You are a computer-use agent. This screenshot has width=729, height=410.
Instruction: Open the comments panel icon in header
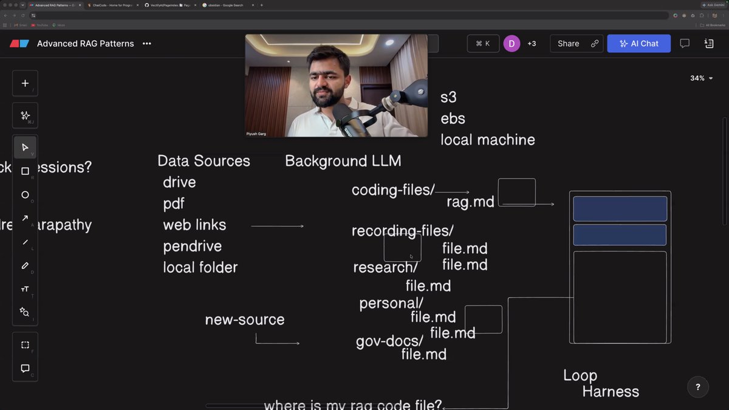[x=685, y=44]
